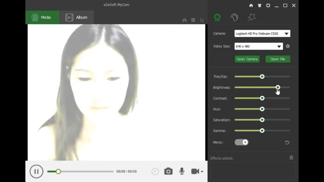Click the crop icon above the preview
The height and width of the screenshot is (182, 324).
pos(202,20)
